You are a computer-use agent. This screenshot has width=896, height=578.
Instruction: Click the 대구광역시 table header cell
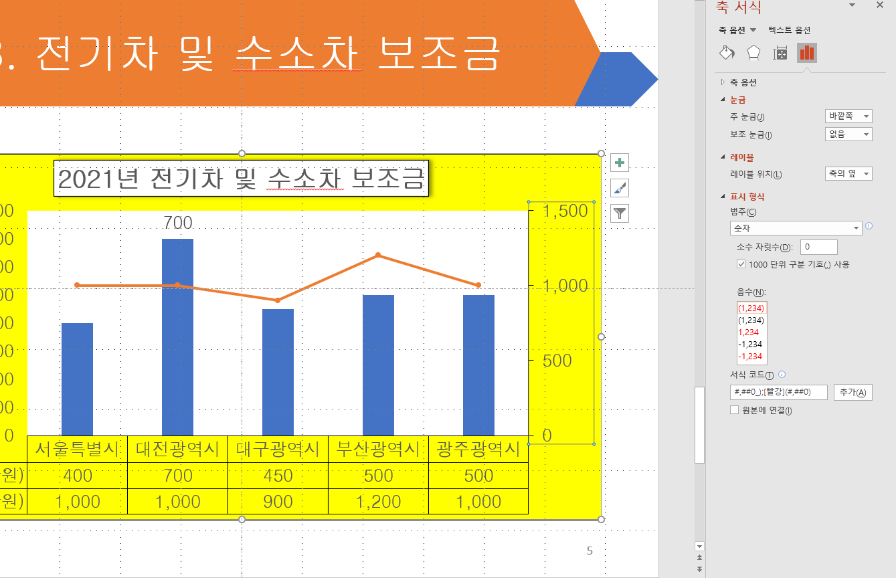click(x=278, y=449)
